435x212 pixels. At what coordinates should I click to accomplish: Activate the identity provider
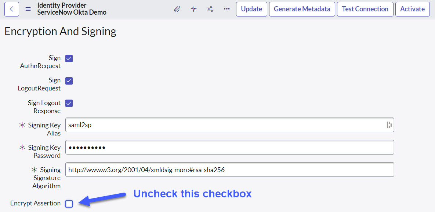[412, 9]
